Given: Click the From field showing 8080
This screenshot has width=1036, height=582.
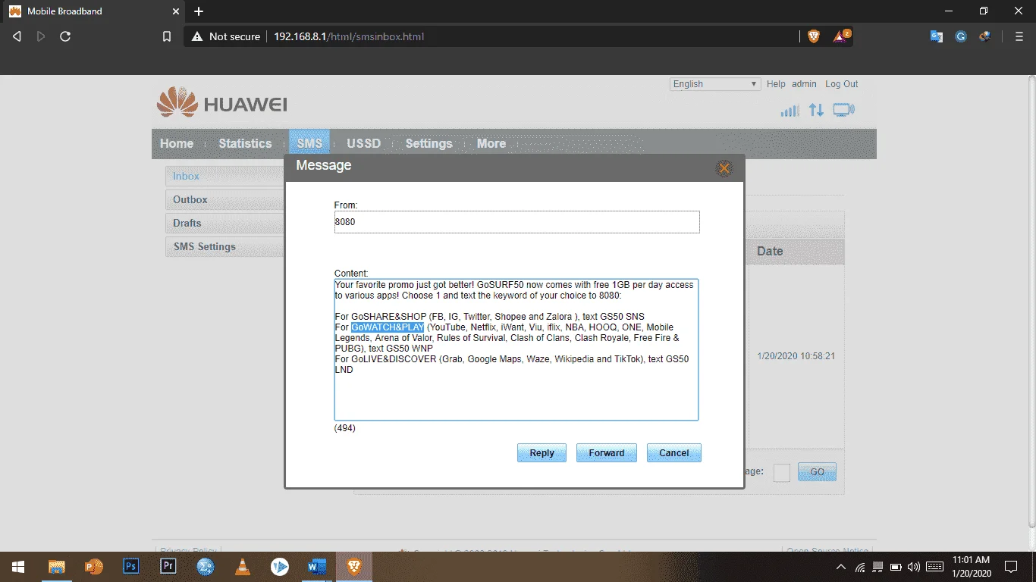Looking at the screenshot, I should coord(516,222).
